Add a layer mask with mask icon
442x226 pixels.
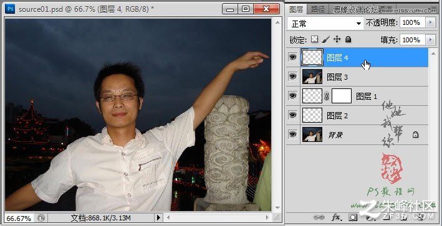(x=353, y=217)
